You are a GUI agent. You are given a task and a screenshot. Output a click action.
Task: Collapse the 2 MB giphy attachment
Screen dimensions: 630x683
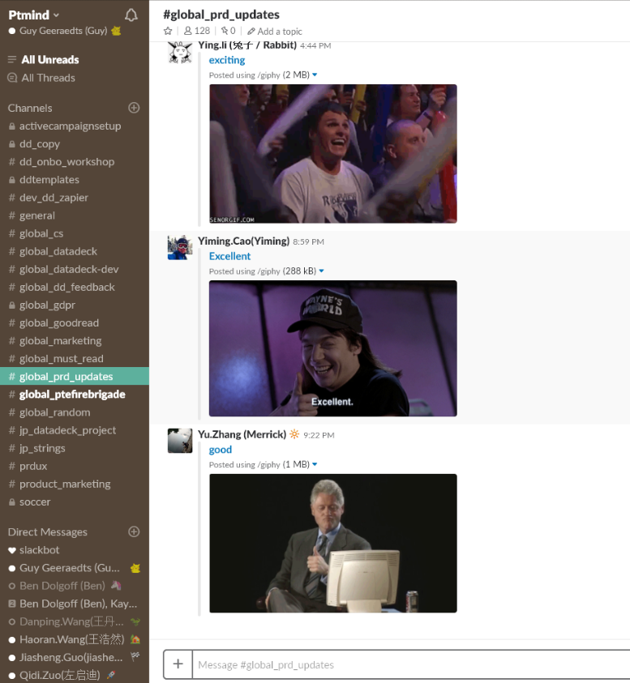(315, 75)
